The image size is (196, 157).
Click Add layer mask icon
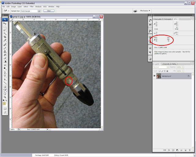point(173,150)
